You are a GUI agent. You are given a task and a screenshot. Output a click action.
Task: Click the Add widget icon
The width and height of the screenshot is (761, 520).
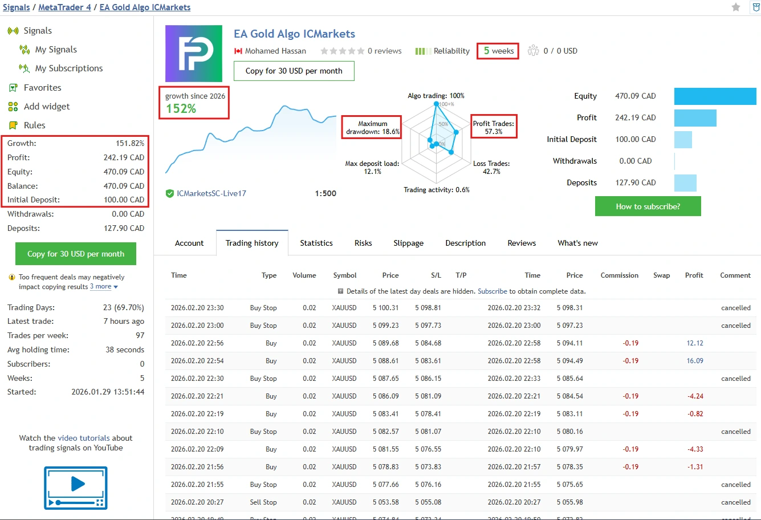13,107
